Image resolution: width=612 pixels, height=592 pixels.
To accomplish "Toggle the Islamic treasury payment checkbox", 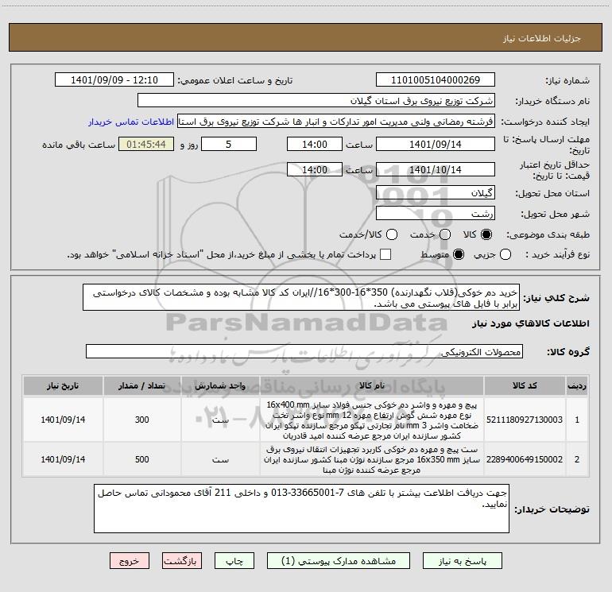I will pyautogui.click(x=385, y=254).
